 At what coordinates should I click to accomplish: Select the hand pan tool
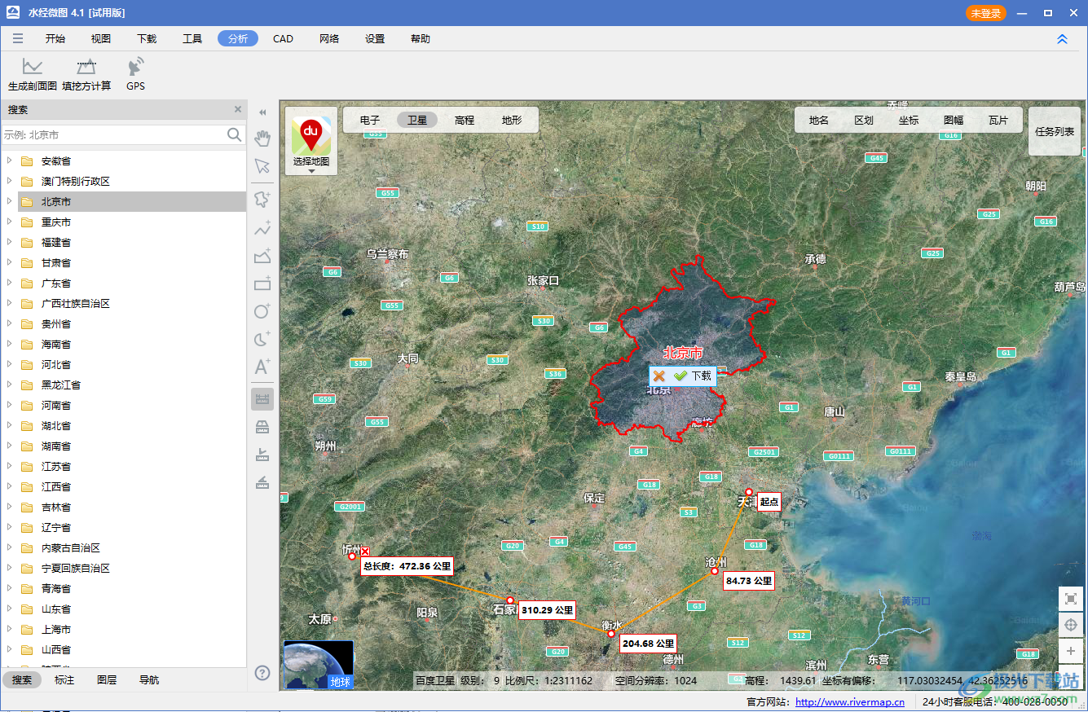(x=262, y=137)
